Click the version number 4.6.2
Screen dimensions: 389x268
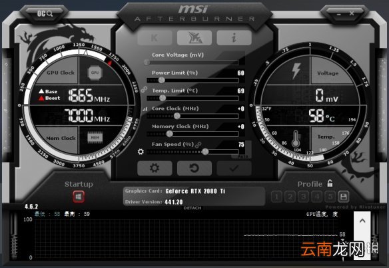coord(31,207)
